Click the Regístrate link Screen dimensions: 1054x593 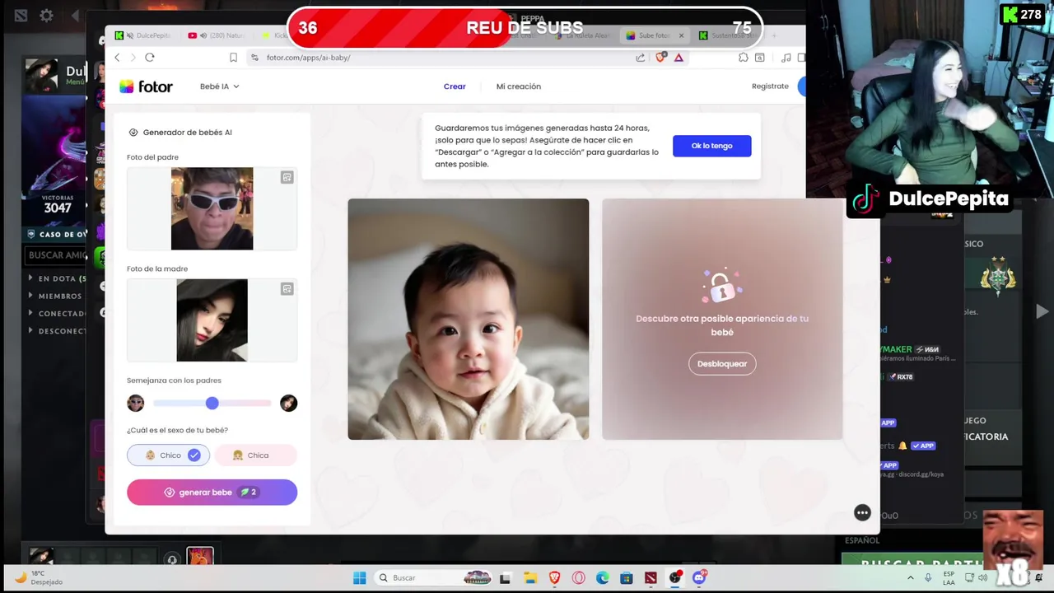(770, 86)
